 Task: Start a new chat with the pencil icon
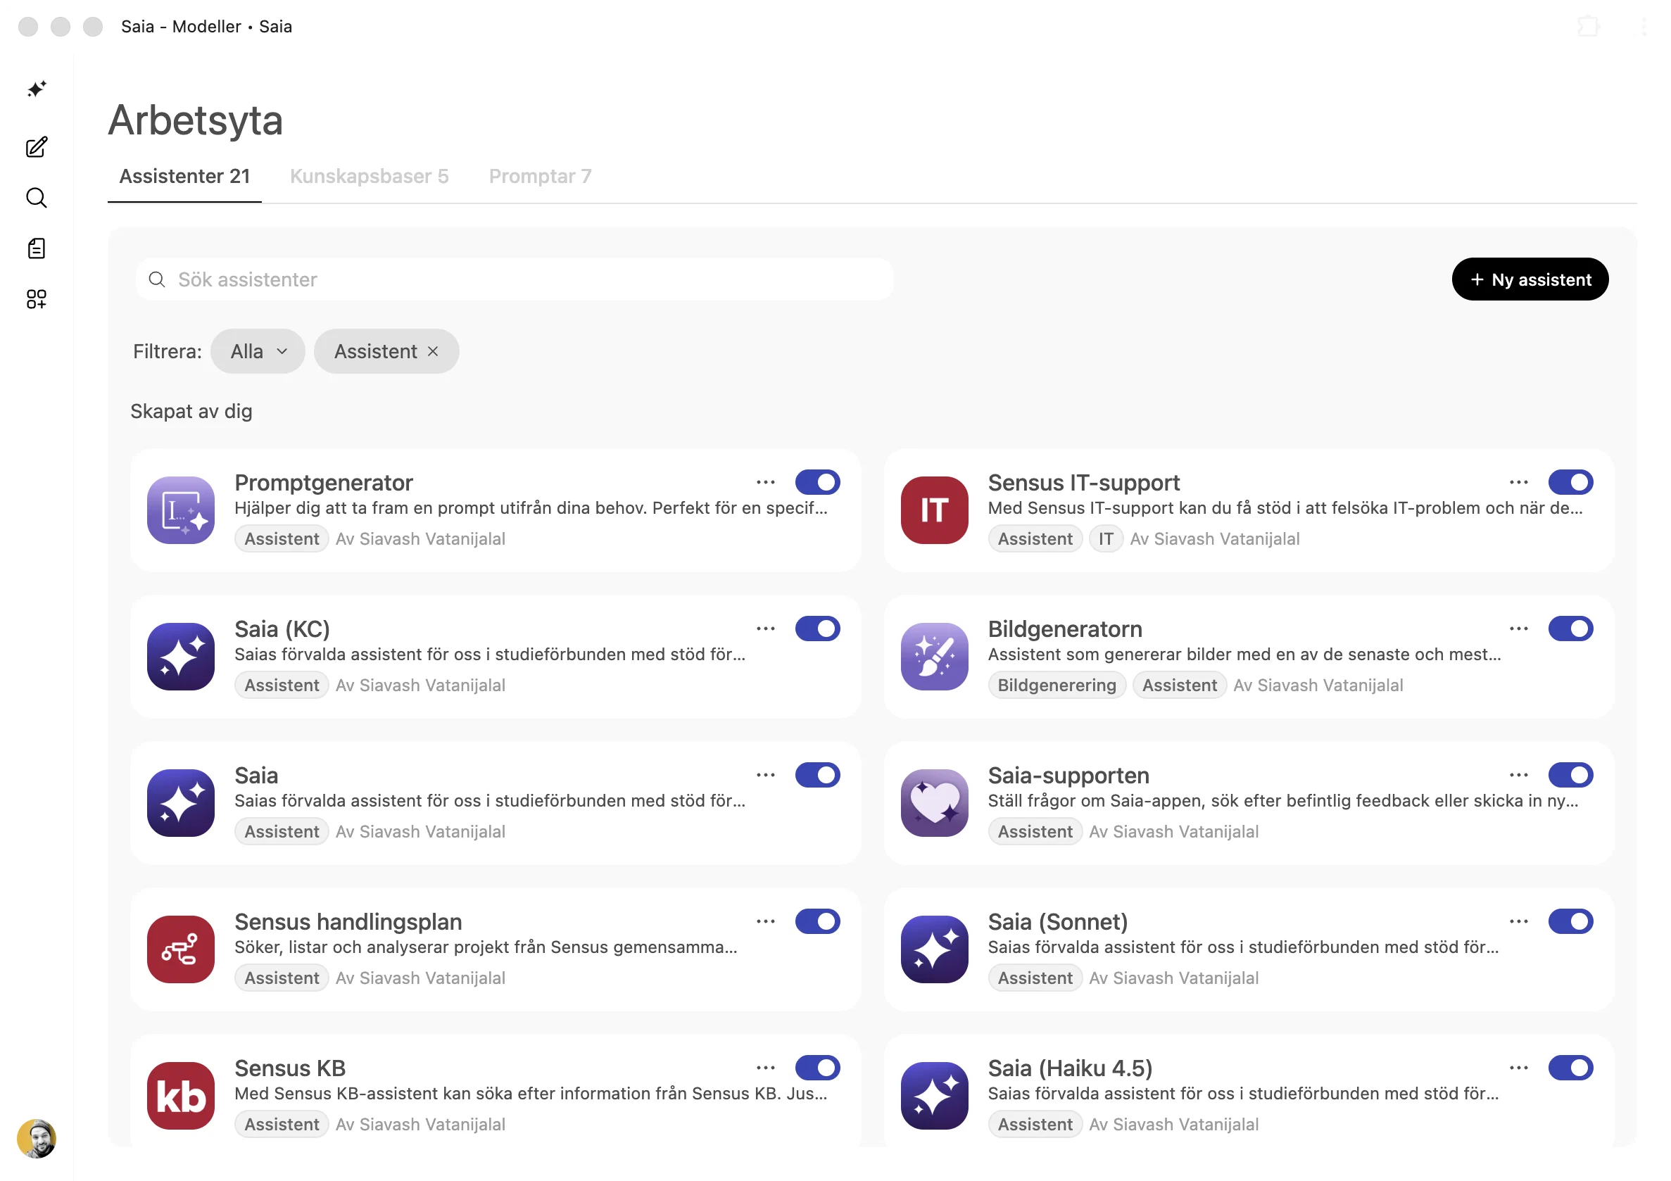click(37, 147)
